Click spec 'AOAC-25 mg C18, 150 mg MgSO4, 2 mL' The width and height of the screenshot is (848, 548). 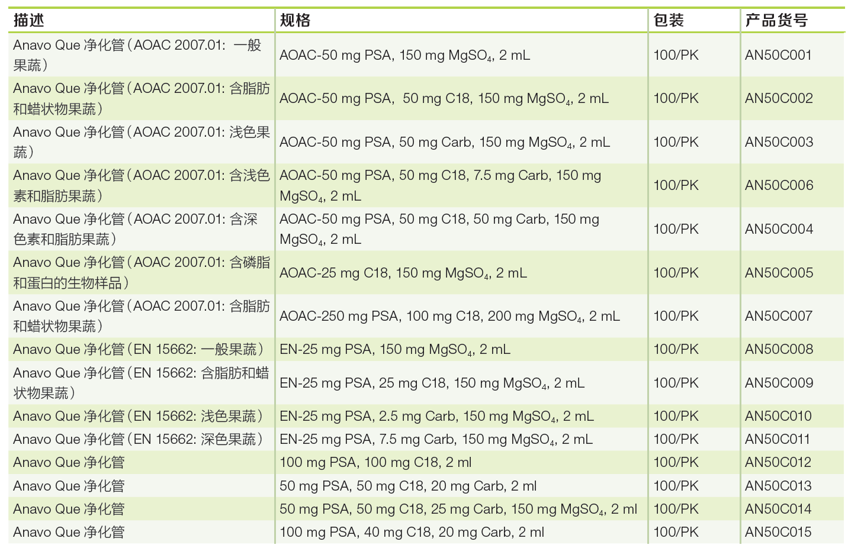[403, 273]
